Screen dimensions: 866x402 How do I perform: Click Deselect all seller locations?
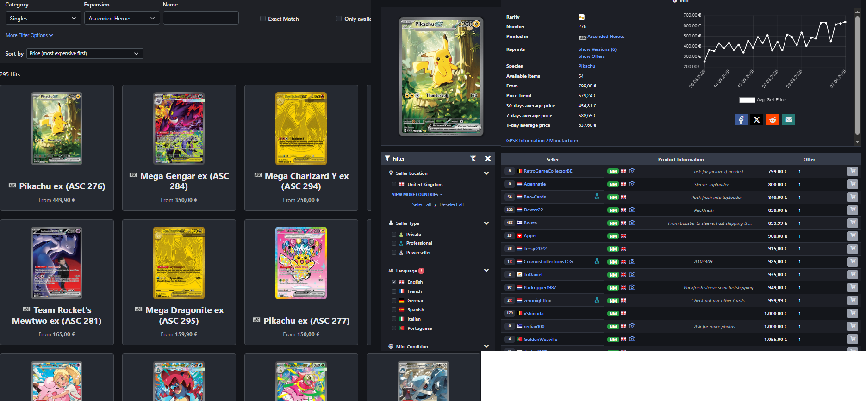(x=451, y=204)
